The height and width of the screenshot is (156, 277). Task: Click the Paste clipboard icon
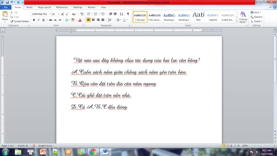[5, 14]
